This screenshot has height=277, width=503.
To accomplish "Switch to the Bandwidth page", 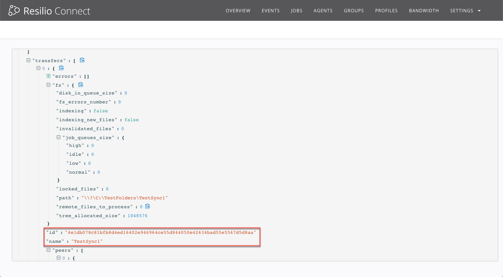I will click(x=424, y=11).
